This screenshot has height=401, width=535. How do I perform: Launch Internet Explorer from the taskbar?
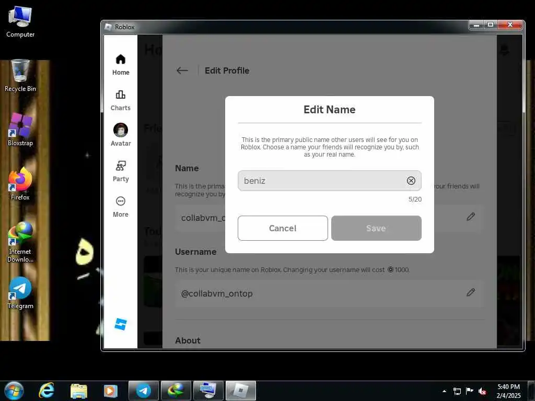coord(46,391)
